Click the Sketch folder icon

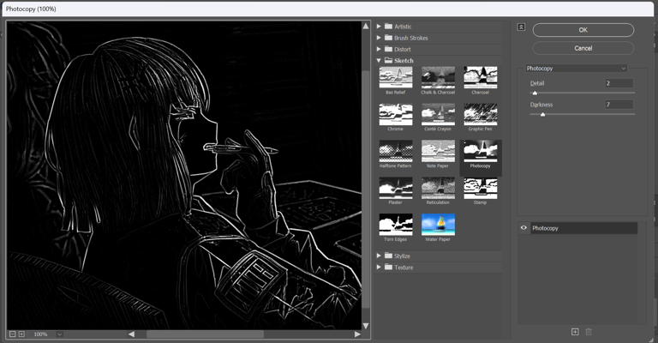tap(388, 60)
